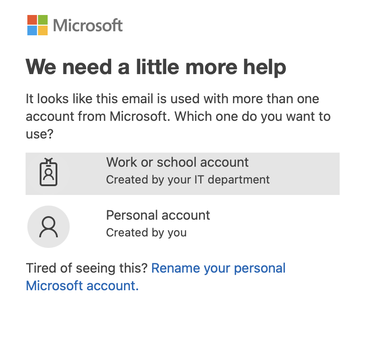Click the "Tired of seeing this?" text
Screen dimensions: 367x337
tap(87, 268)
